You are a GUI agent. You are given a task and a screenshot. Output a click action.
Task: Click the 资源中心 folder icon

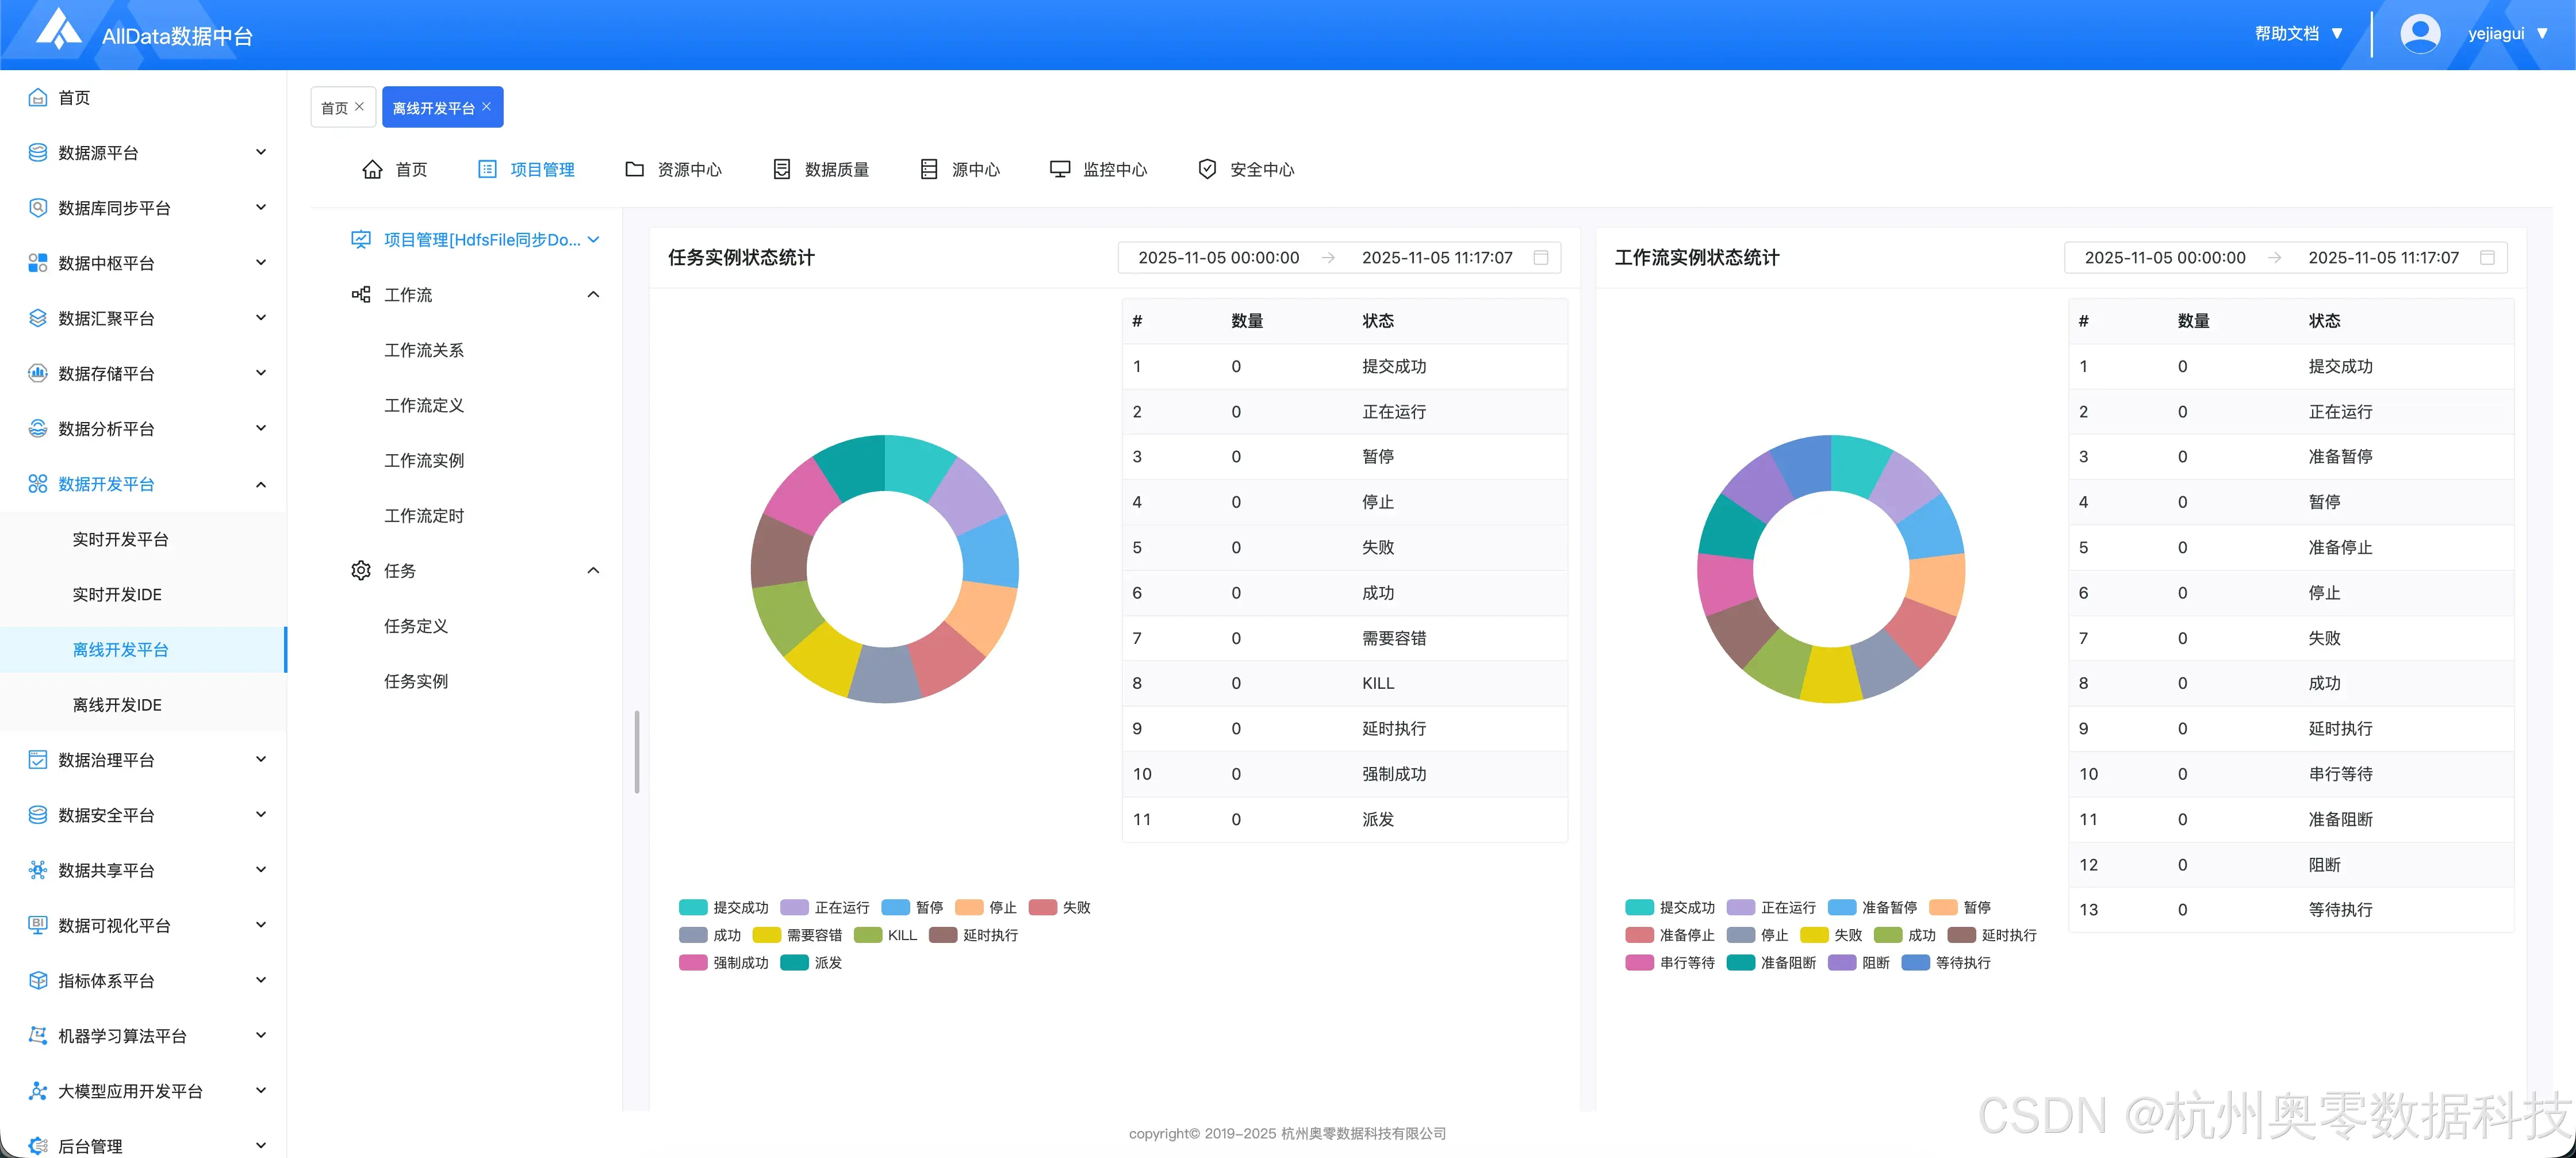click(x=634, y=169)
